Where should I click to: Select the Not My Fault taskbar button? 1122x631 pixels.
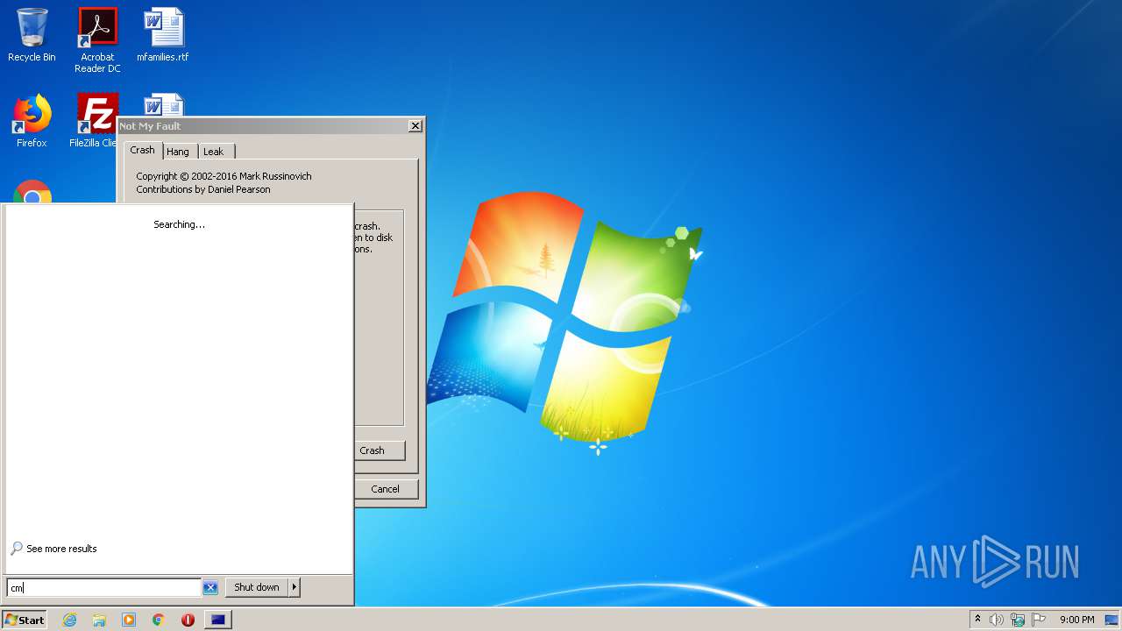[218, 620]
